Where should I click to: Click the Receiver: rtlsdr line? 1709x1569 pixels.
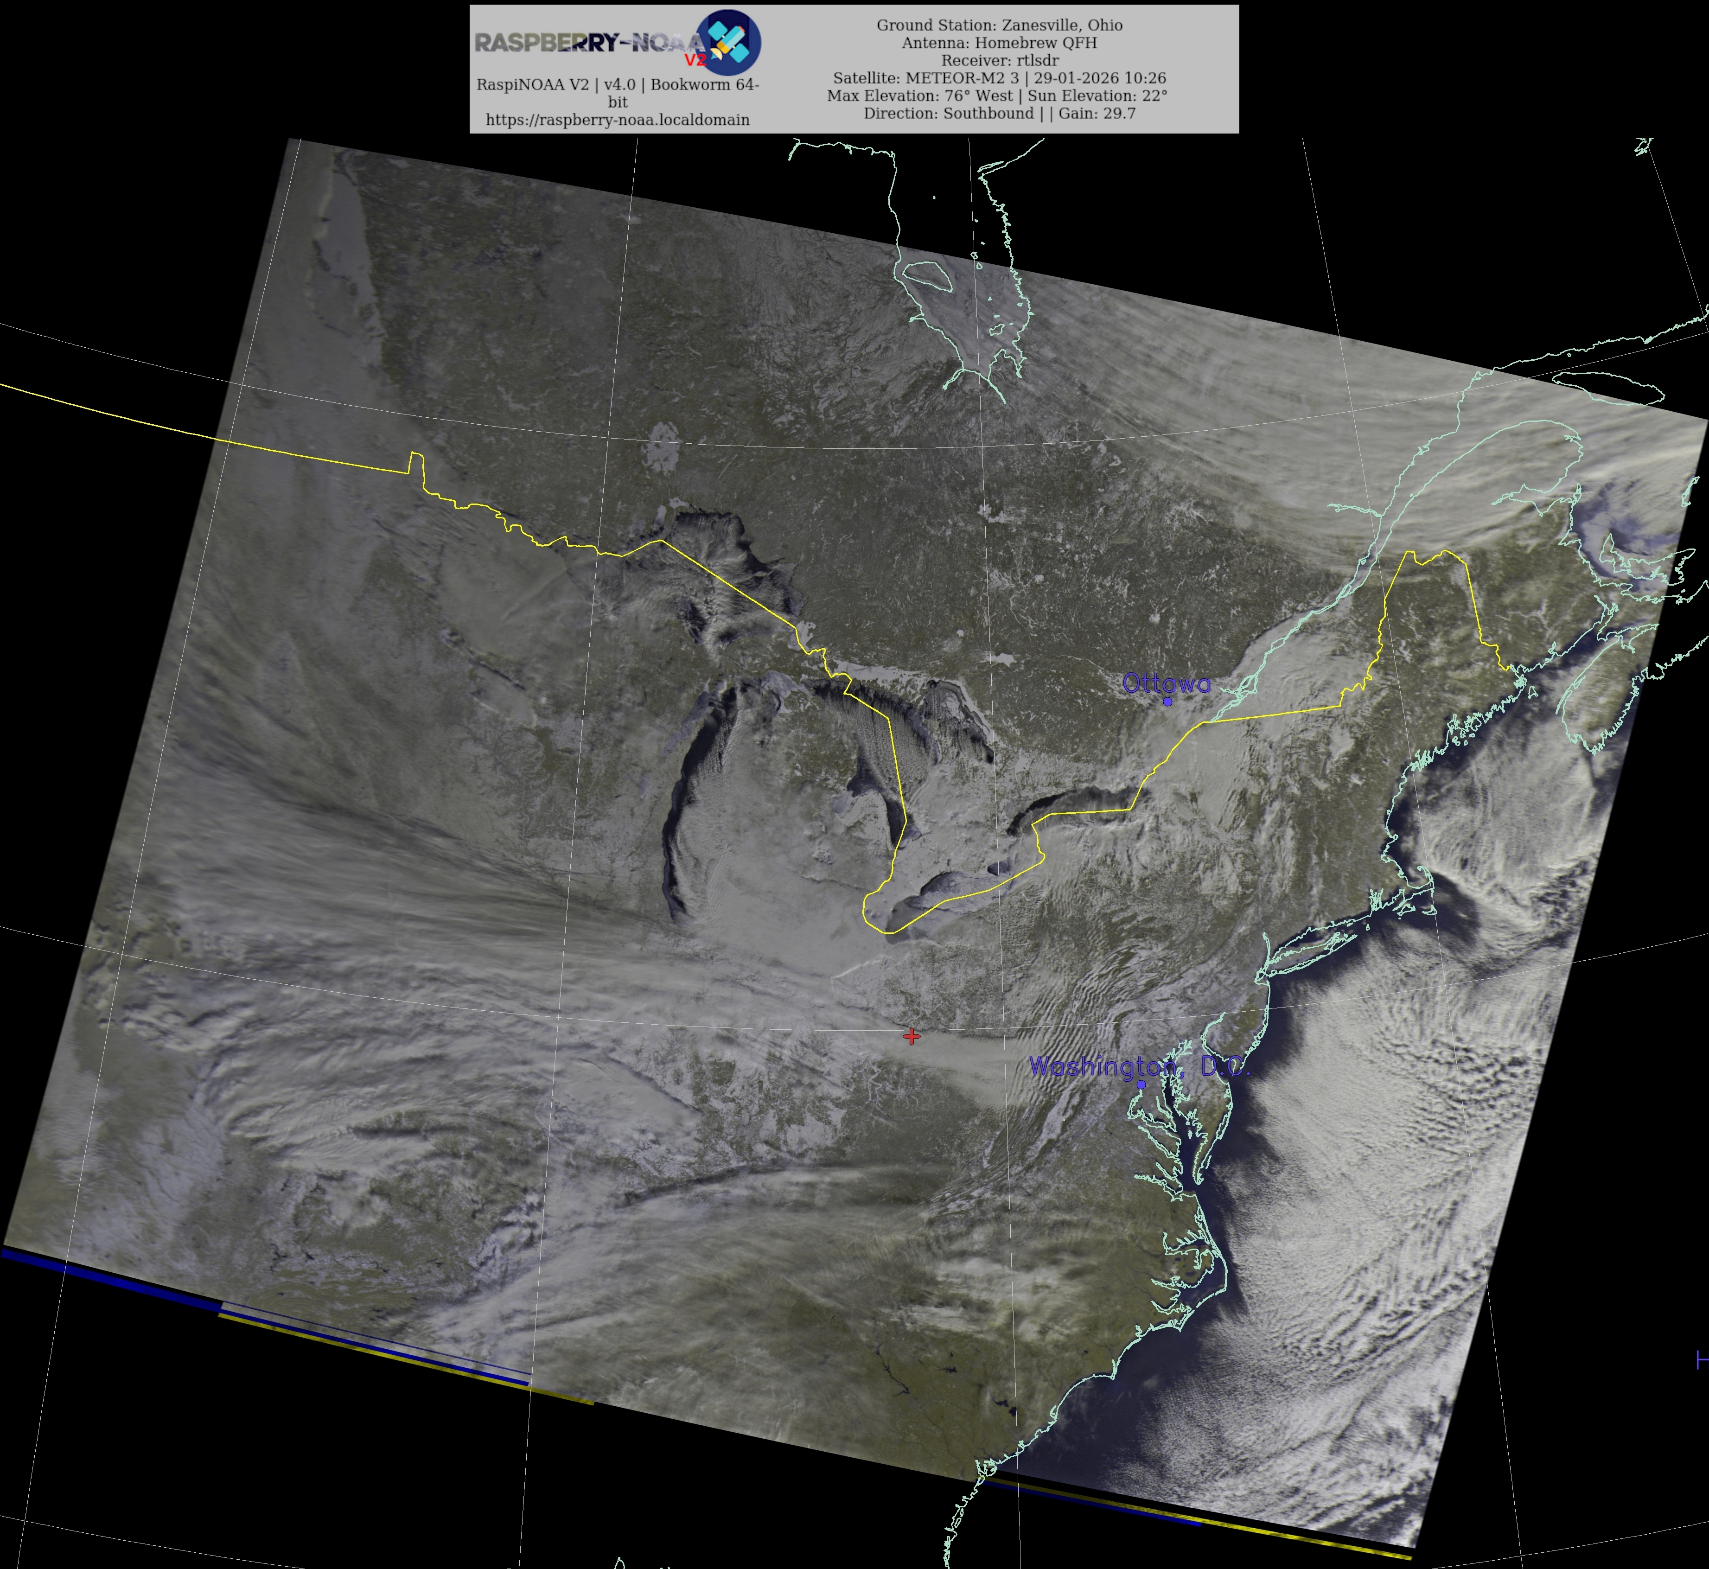click(x=999, y=60)
